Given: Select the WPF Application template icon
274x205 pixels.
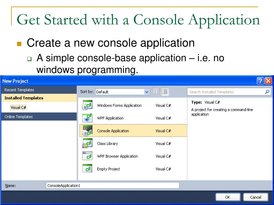Looking at the screenshot, I should (x=87, y=118).
